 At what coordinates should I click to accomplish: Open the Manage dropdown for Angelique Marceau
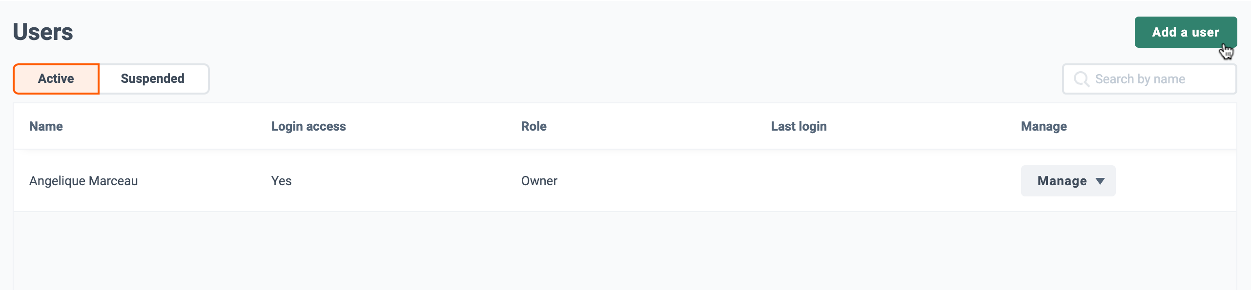[1068, 181]
